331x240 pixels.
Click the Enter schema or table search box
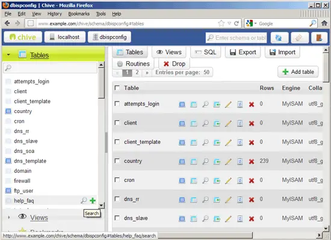click(x=237, y=38)
